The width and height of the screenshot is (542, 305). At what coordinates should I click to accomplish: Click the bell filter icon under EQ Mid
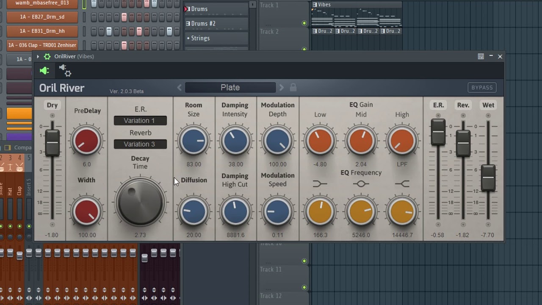point(361,183)
